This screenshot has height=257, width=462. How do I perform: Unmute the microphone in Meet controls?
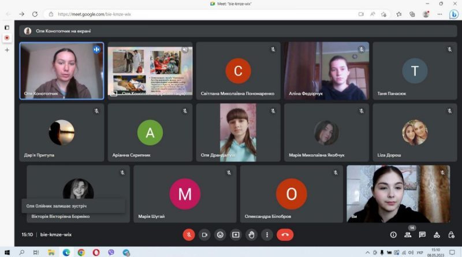tap(189, 235)
